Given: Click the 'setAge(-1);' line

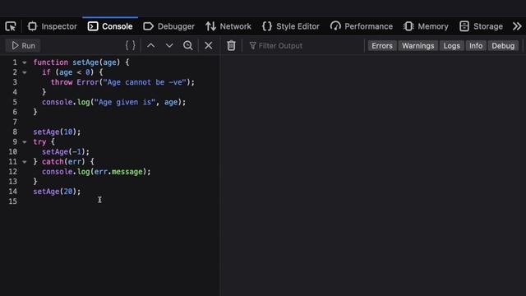Looking at the screenshot, I should point(66,151).
